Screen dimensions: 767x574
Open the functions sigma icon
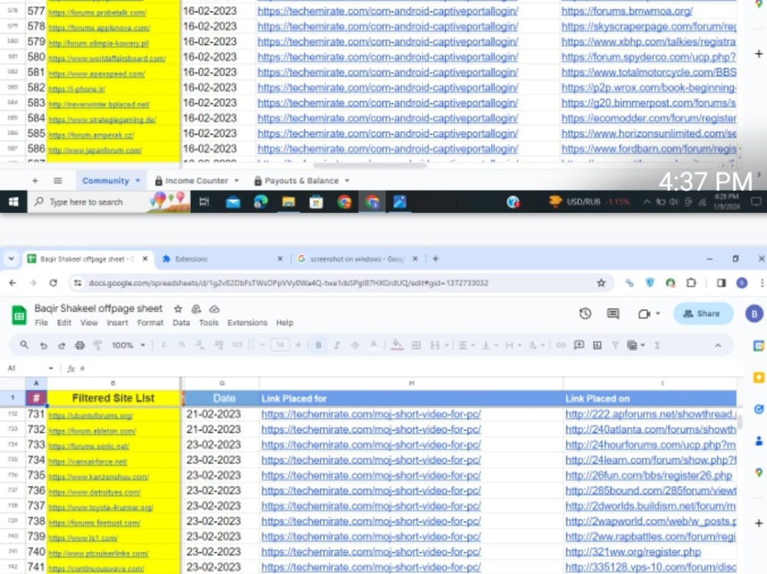tap(657, 345)
